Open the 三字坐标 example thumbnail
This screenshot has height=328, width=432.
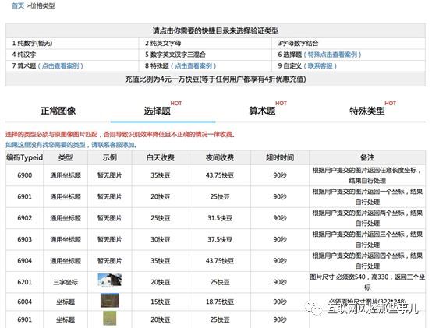pyautogui.click(x=110, y=280)
